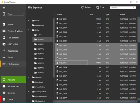140x103 pixels.
Task: Expand the iTunes_Control folder
Action: click(x=28, y=91)
